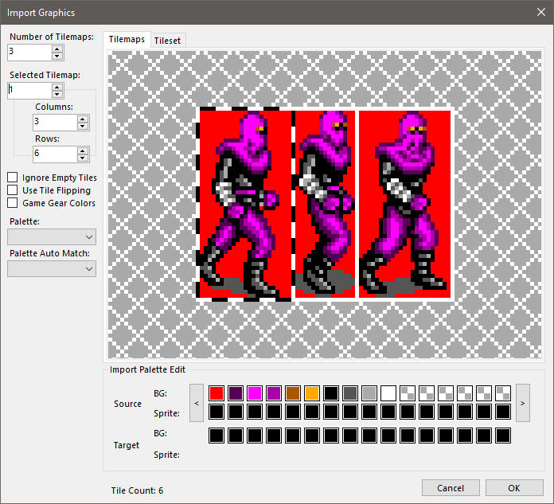Pick the black Source BG swatch
554x504 pixels.
pos(331,393)
